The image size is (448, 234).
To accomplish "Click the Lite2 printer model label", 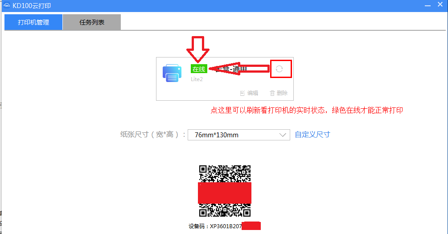I will (x=197, y=79).
